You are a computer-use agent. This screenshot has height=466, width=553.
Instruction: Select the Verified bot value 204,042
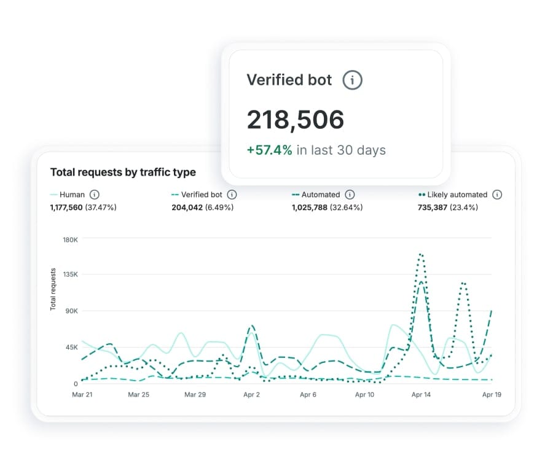[x=187, y=208]
